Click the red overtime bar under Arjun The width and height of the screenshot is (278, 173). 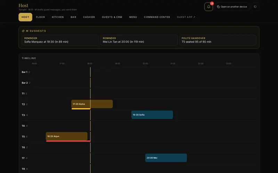[68, 141]
